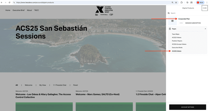Open Welcome - Marc Gomez video thumbnail
The width and height of the screenshot is (209, 111).
click(104, 107)
